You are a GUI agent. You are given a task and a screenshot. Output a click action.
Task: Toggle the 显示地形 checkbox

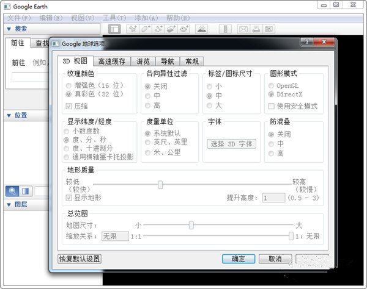[69, 198]
